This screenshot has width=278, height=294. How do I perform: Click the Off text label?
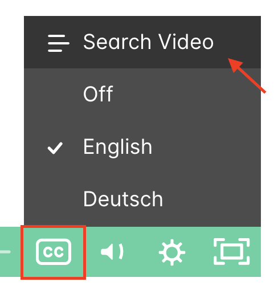(98, 94)
